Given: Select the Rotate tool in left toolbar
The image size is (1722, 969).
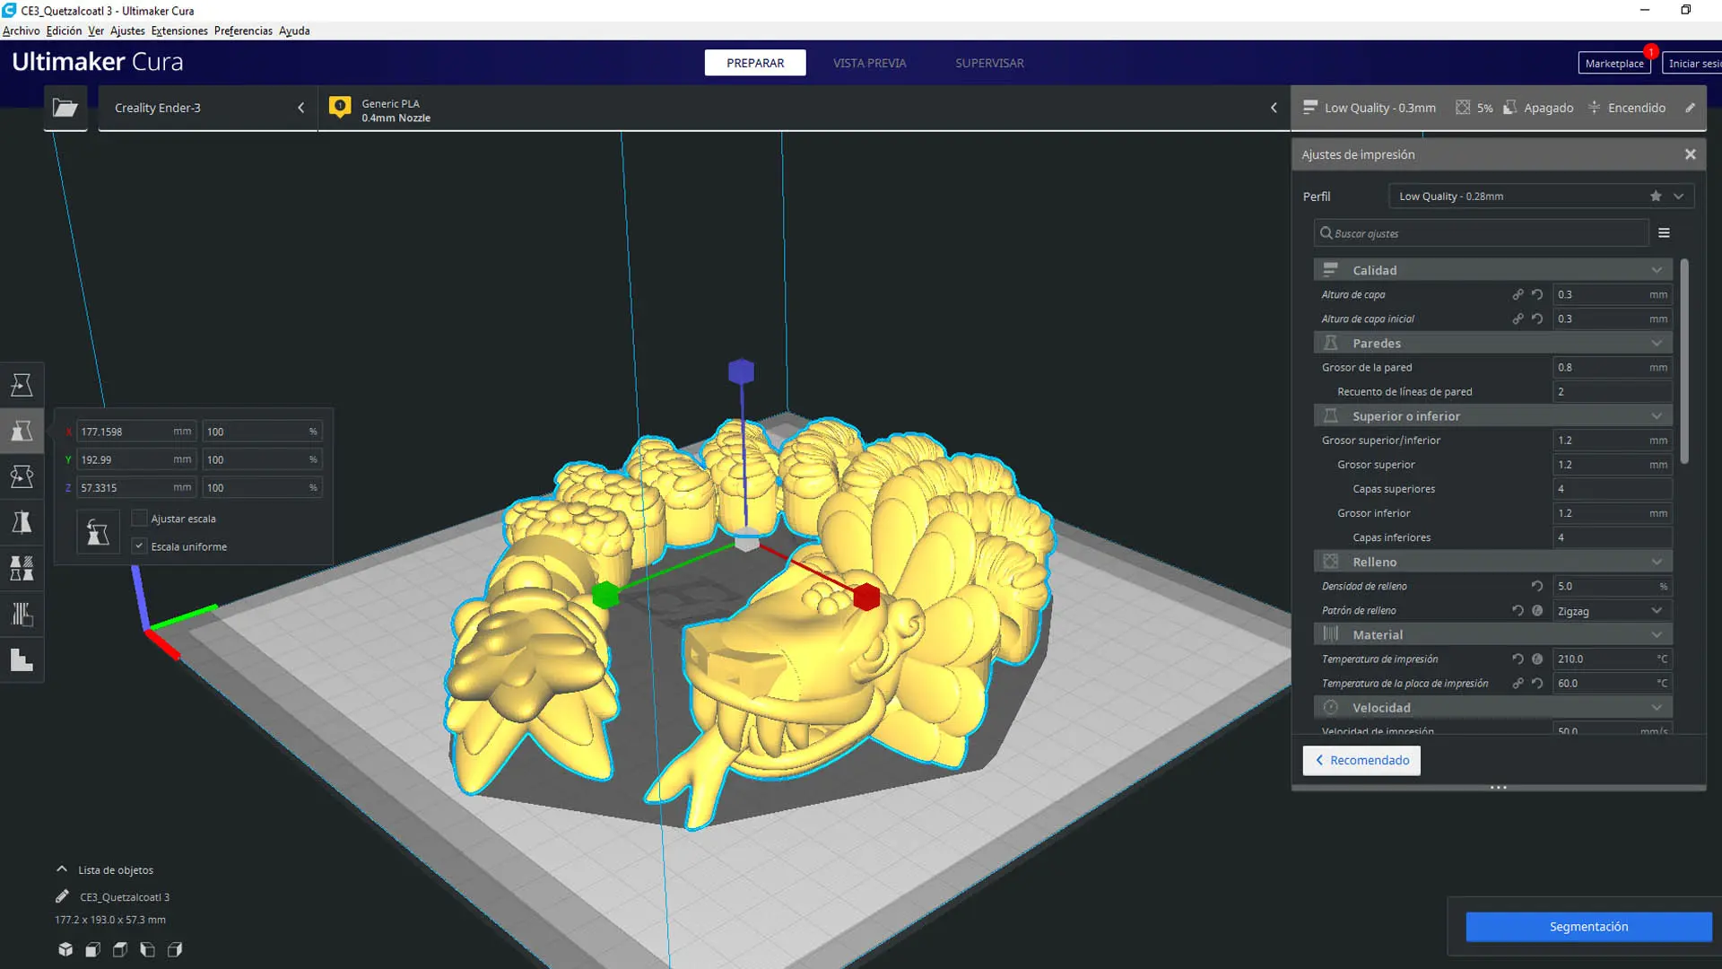Looking at the screenshot, I should (22, 476).
